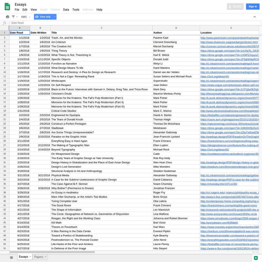Open the Tools menu
262x262 pixels.
click(76, 9)
